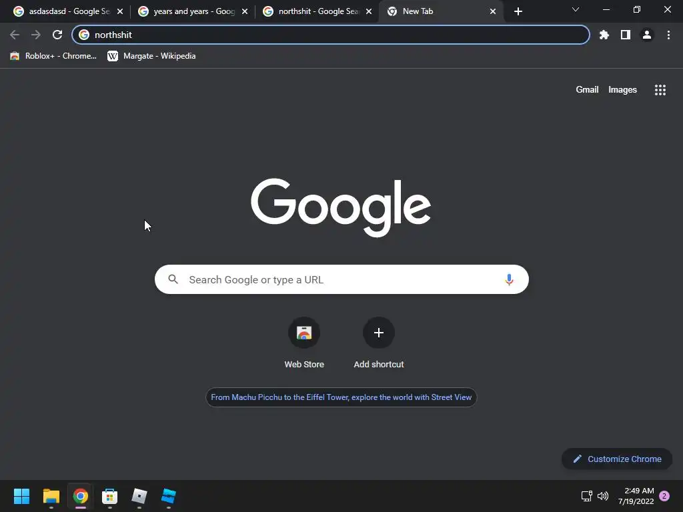Open the Gmail link
683x512 pixels.
coord(587,90)
